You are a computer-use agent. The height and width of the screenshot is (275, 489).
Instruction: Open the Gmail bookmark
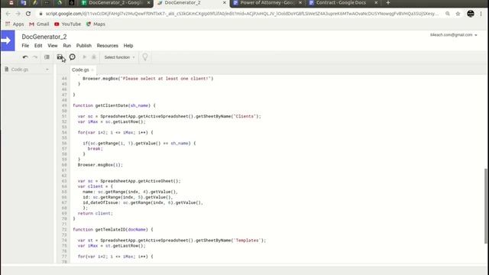point(39,24)
